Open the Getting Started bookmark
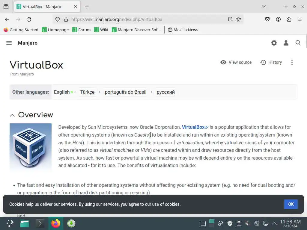307x230 pixels. tap(21, 30)
